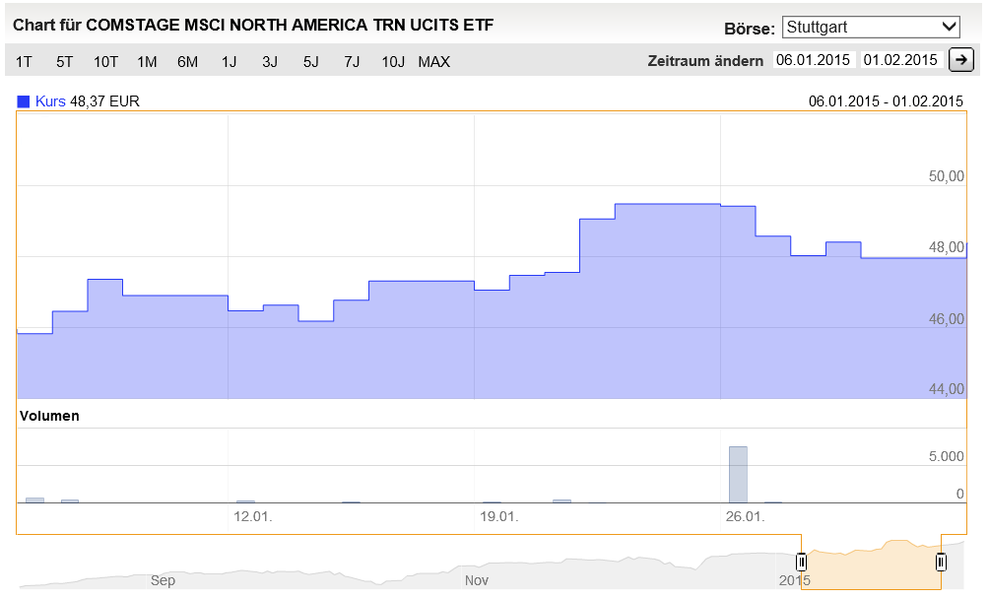
Task: Show the MAX time range
Action: [433, 61]
